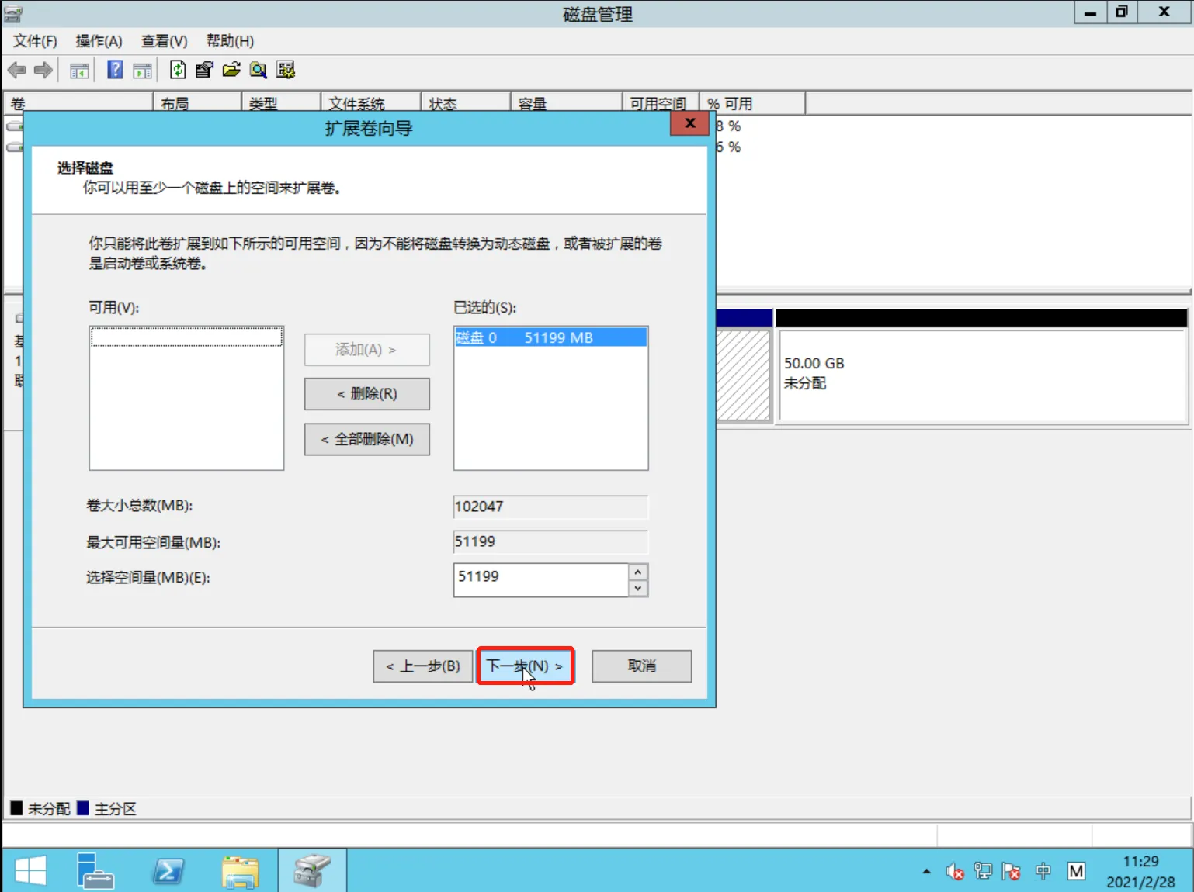The width and height of the screenshot is (1194, 892).
Task: Select 磁盘 0 in the selected disks list
Action: 550,337
